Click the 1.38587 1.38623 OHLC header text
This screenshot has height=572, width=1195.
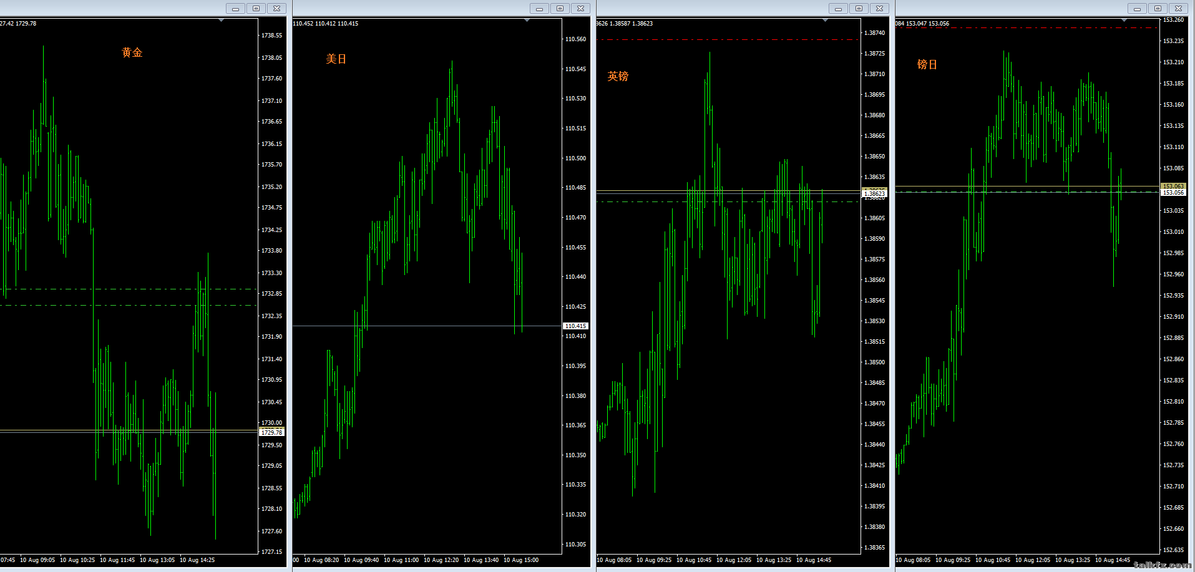click(631, 24)
